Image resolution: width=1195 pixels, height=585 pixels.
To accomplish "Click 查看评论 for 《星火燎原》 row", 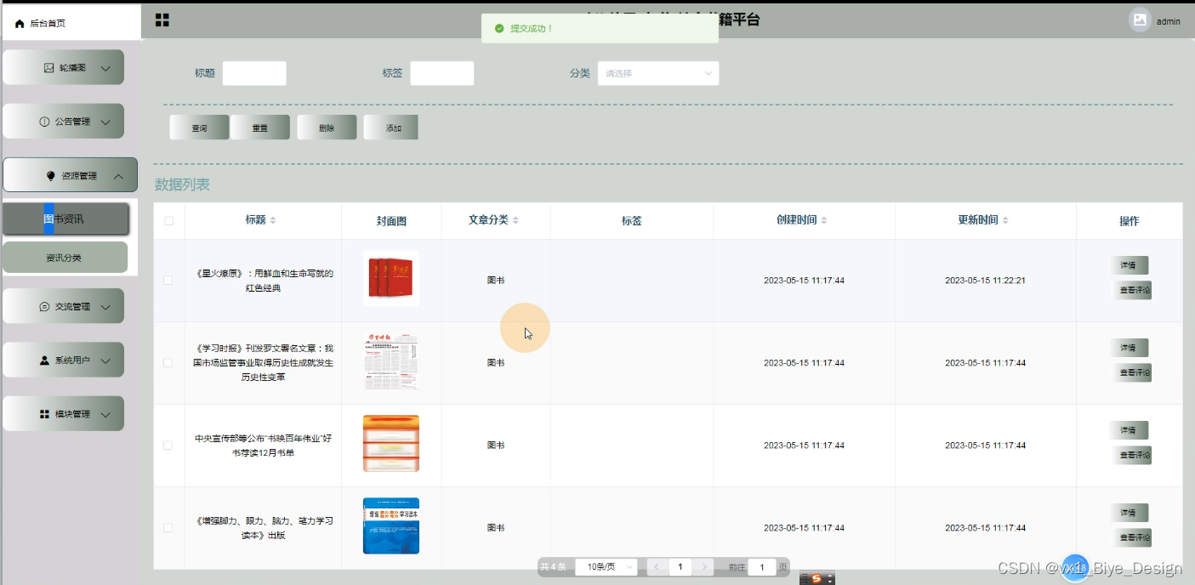I will click(1132, 291).
